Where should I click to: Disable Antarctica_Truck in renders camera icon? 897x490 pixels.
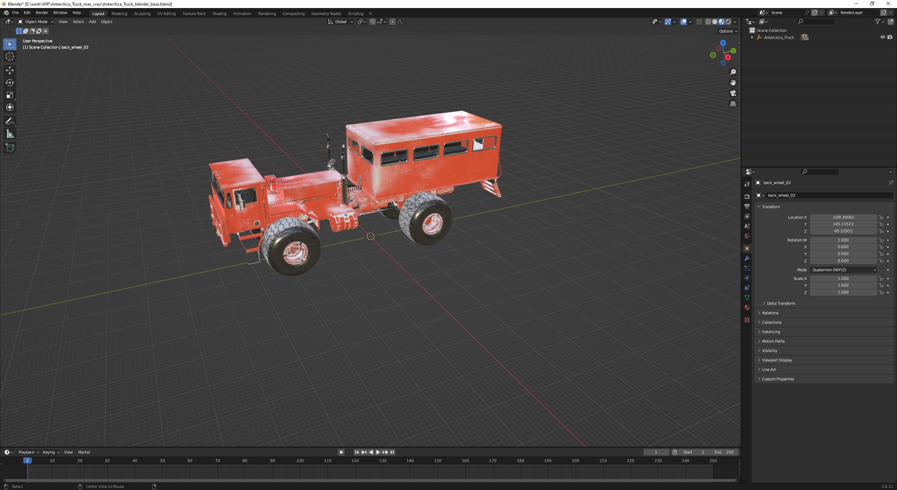pyautogui.click(x=890, y=37)
